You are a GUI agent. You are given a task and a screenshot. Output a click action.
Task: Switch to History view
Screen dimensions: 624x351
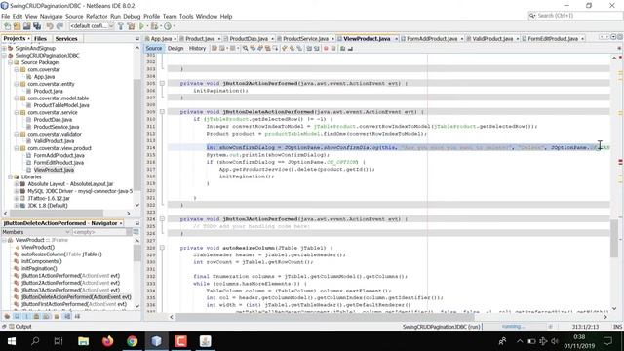click(x=197, y=49)
